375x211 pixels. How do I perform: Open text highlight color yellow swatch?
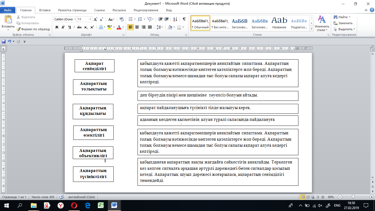109,27
